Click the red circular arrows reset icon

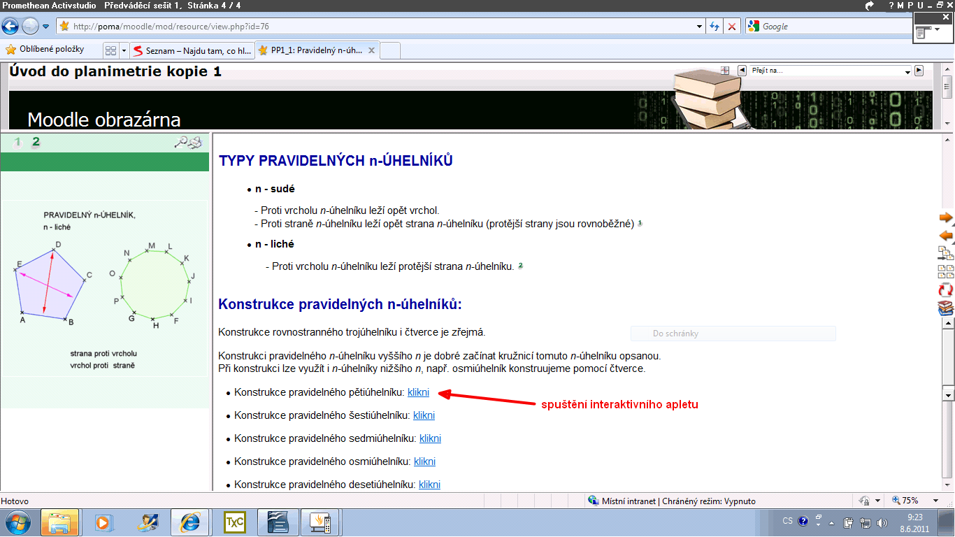pyautogui.click(x=946, y=289)
